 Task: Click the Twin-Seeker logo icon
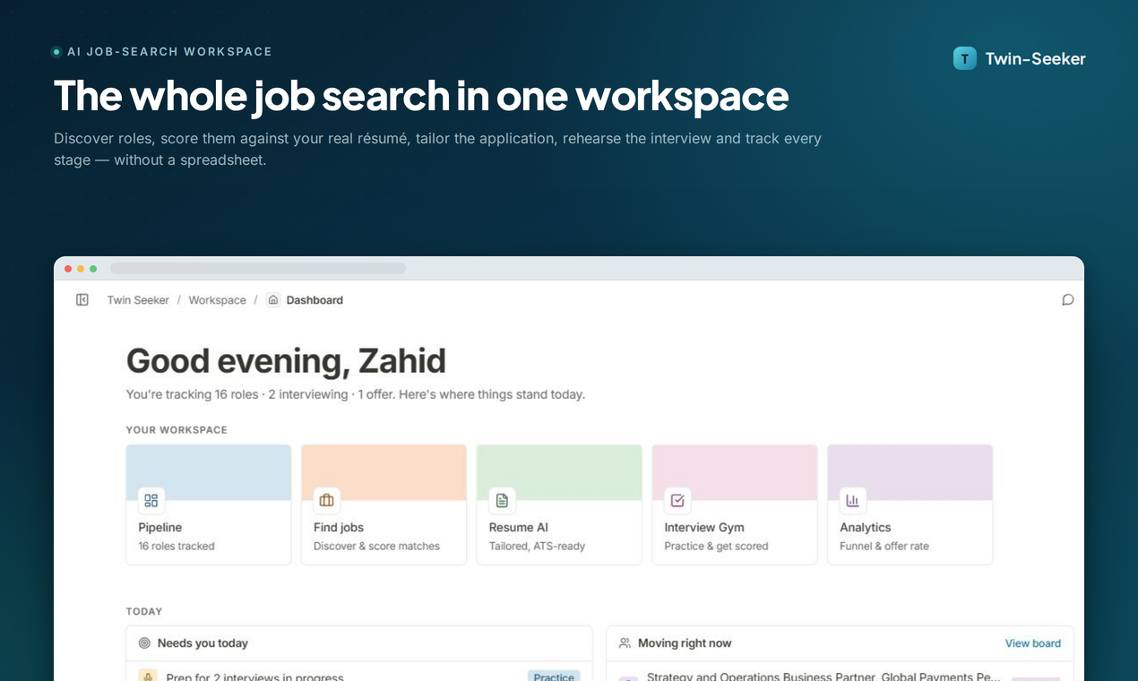tap(965, 58)
